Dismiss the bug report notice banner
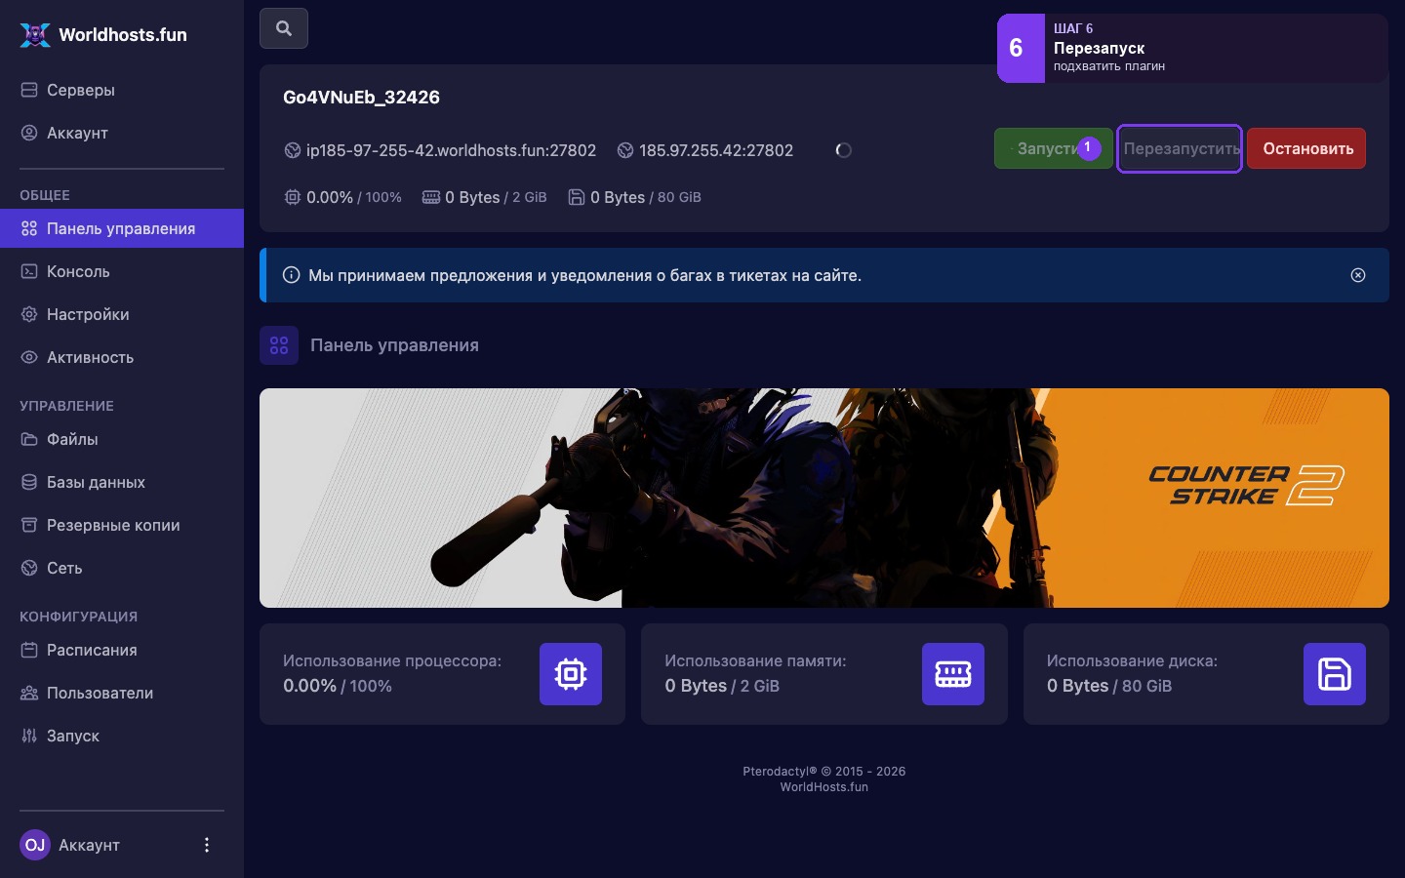 [x=1358, y=275]
